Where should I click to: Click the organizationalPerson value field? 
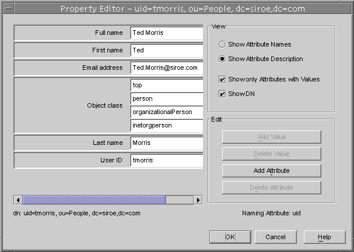(167, 112)
